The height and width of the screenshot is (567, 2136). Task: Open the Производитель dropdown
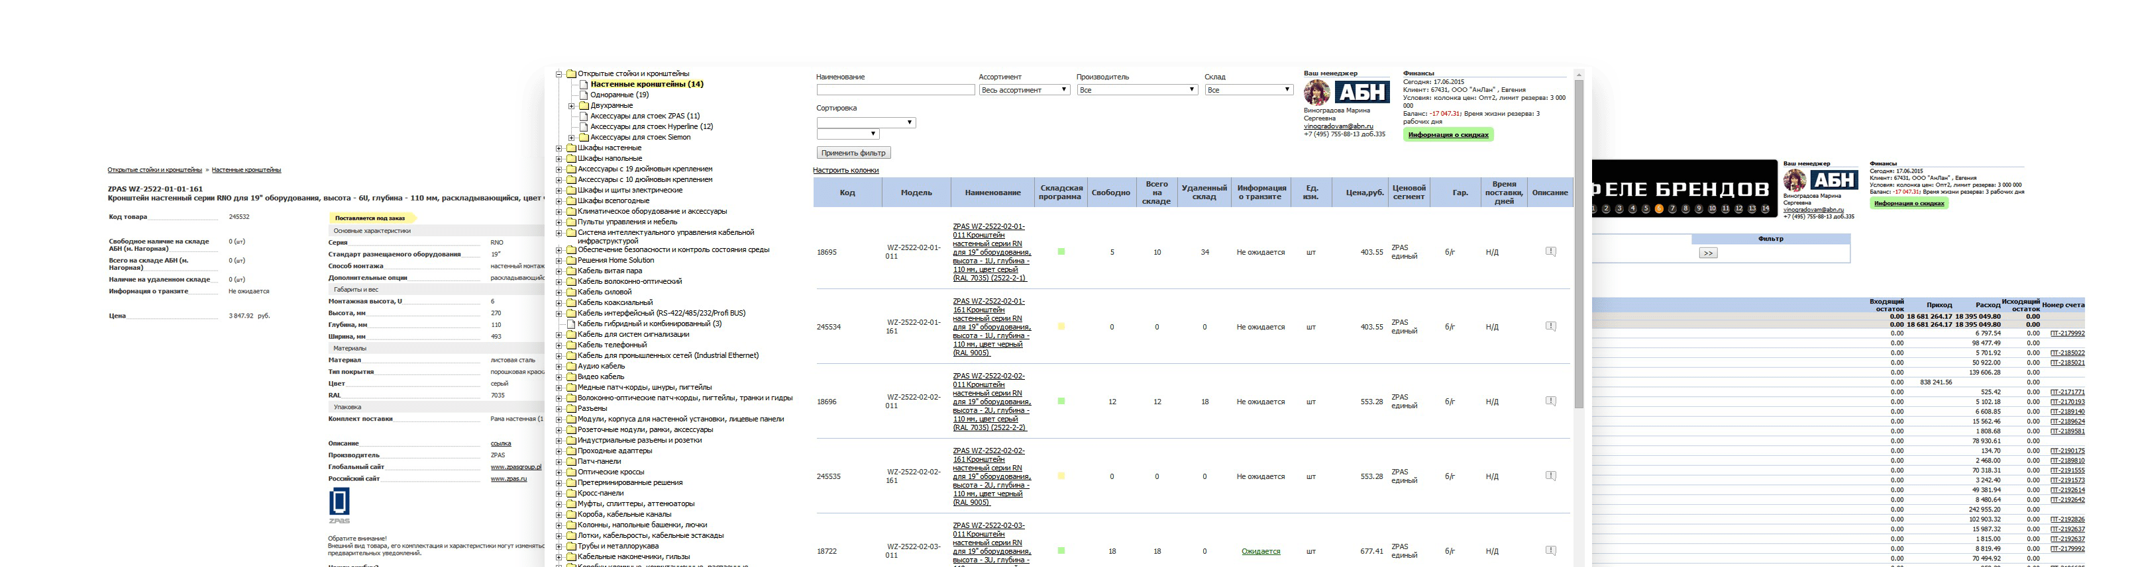[1137, 89]
